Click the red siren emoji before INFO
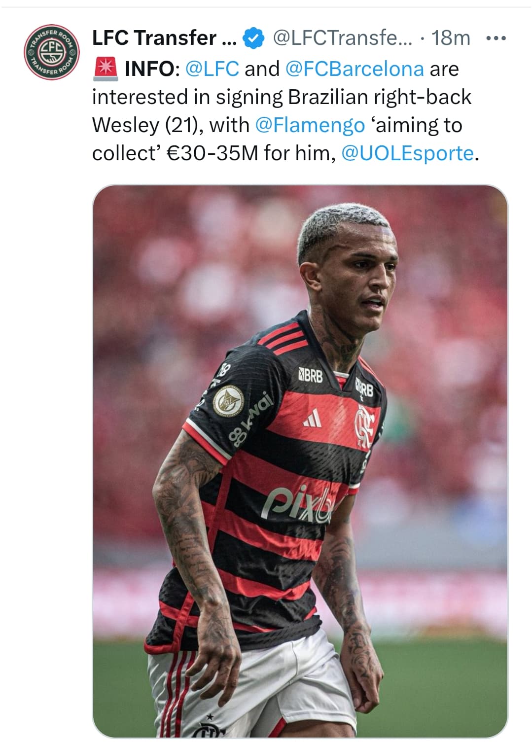 tap(105, 69)
